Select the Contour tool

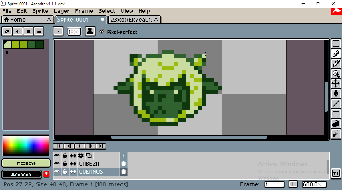point(336,124)
